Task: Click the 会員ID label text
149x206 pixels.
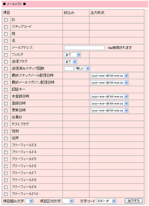Action: (17, 117)
